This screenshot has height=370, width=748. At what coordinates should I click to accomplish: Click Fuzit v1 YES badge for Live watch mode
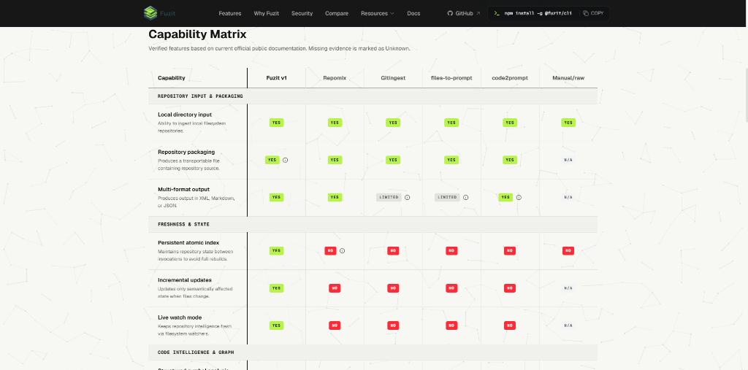click(x=276, y=325)
